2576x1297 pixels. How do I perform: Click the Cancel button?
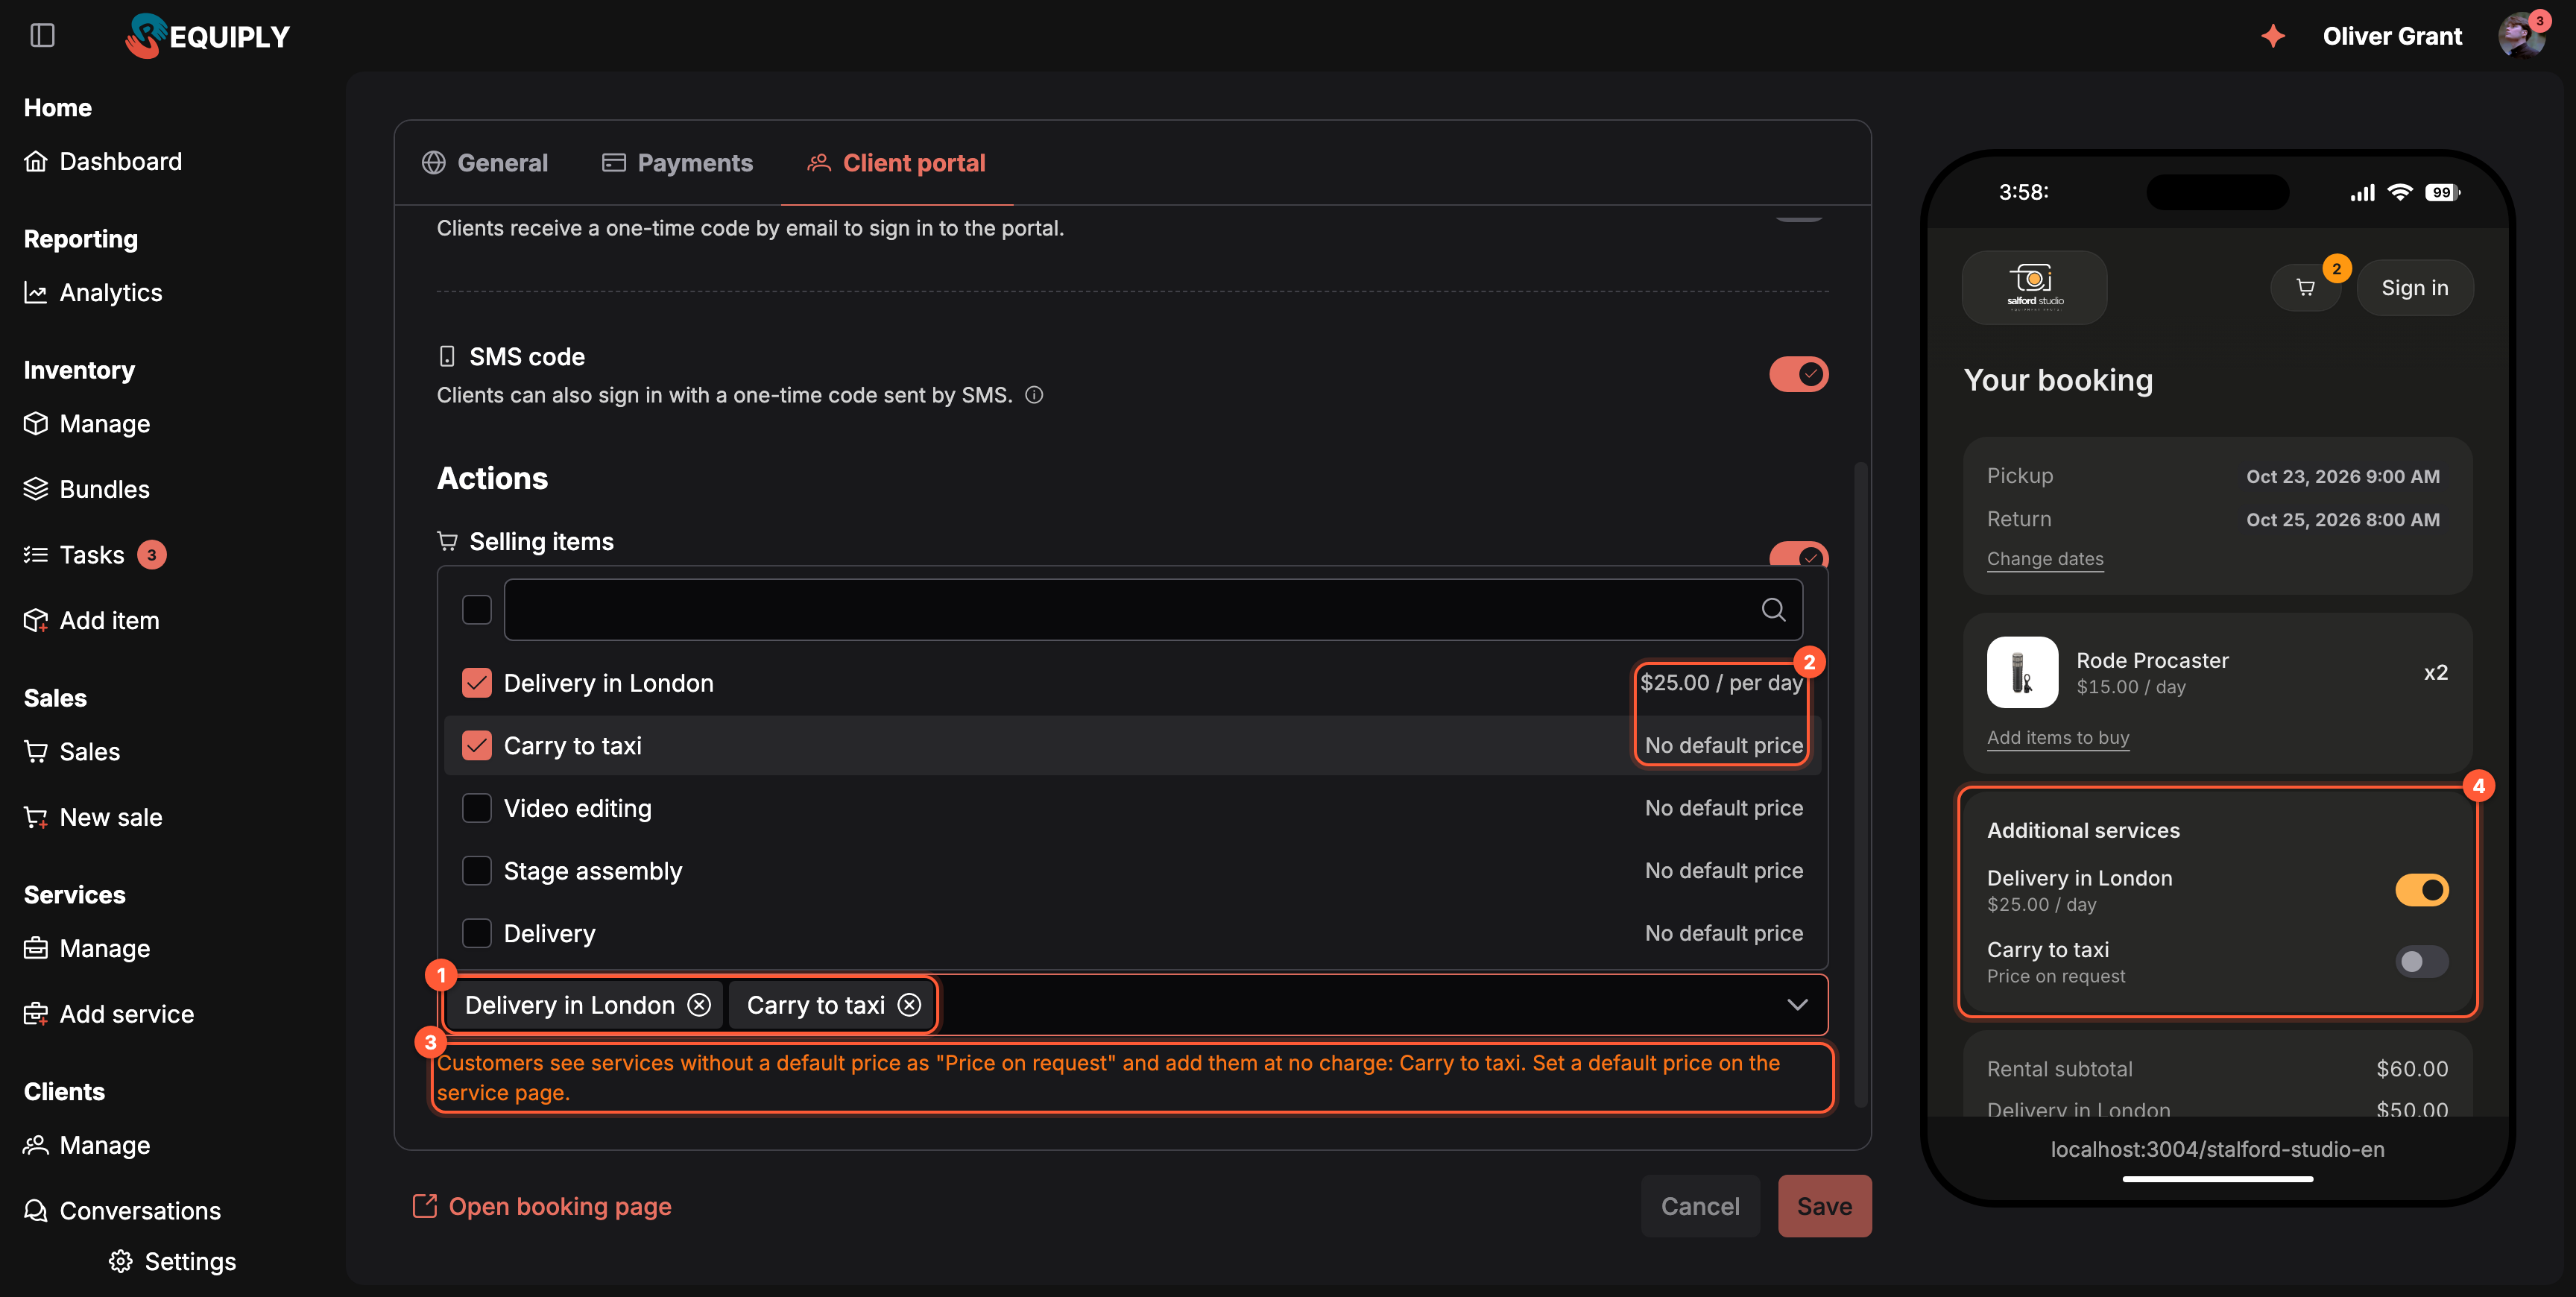pyautogui.click(x=1700, y=1206)
